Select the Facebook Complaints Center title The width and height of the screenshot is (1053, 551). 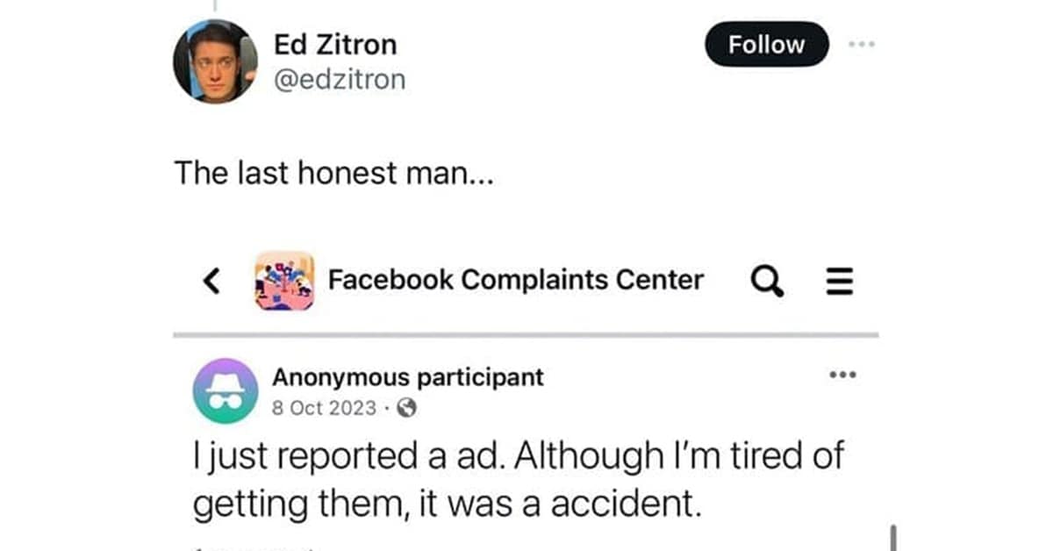tap(515, 280)
